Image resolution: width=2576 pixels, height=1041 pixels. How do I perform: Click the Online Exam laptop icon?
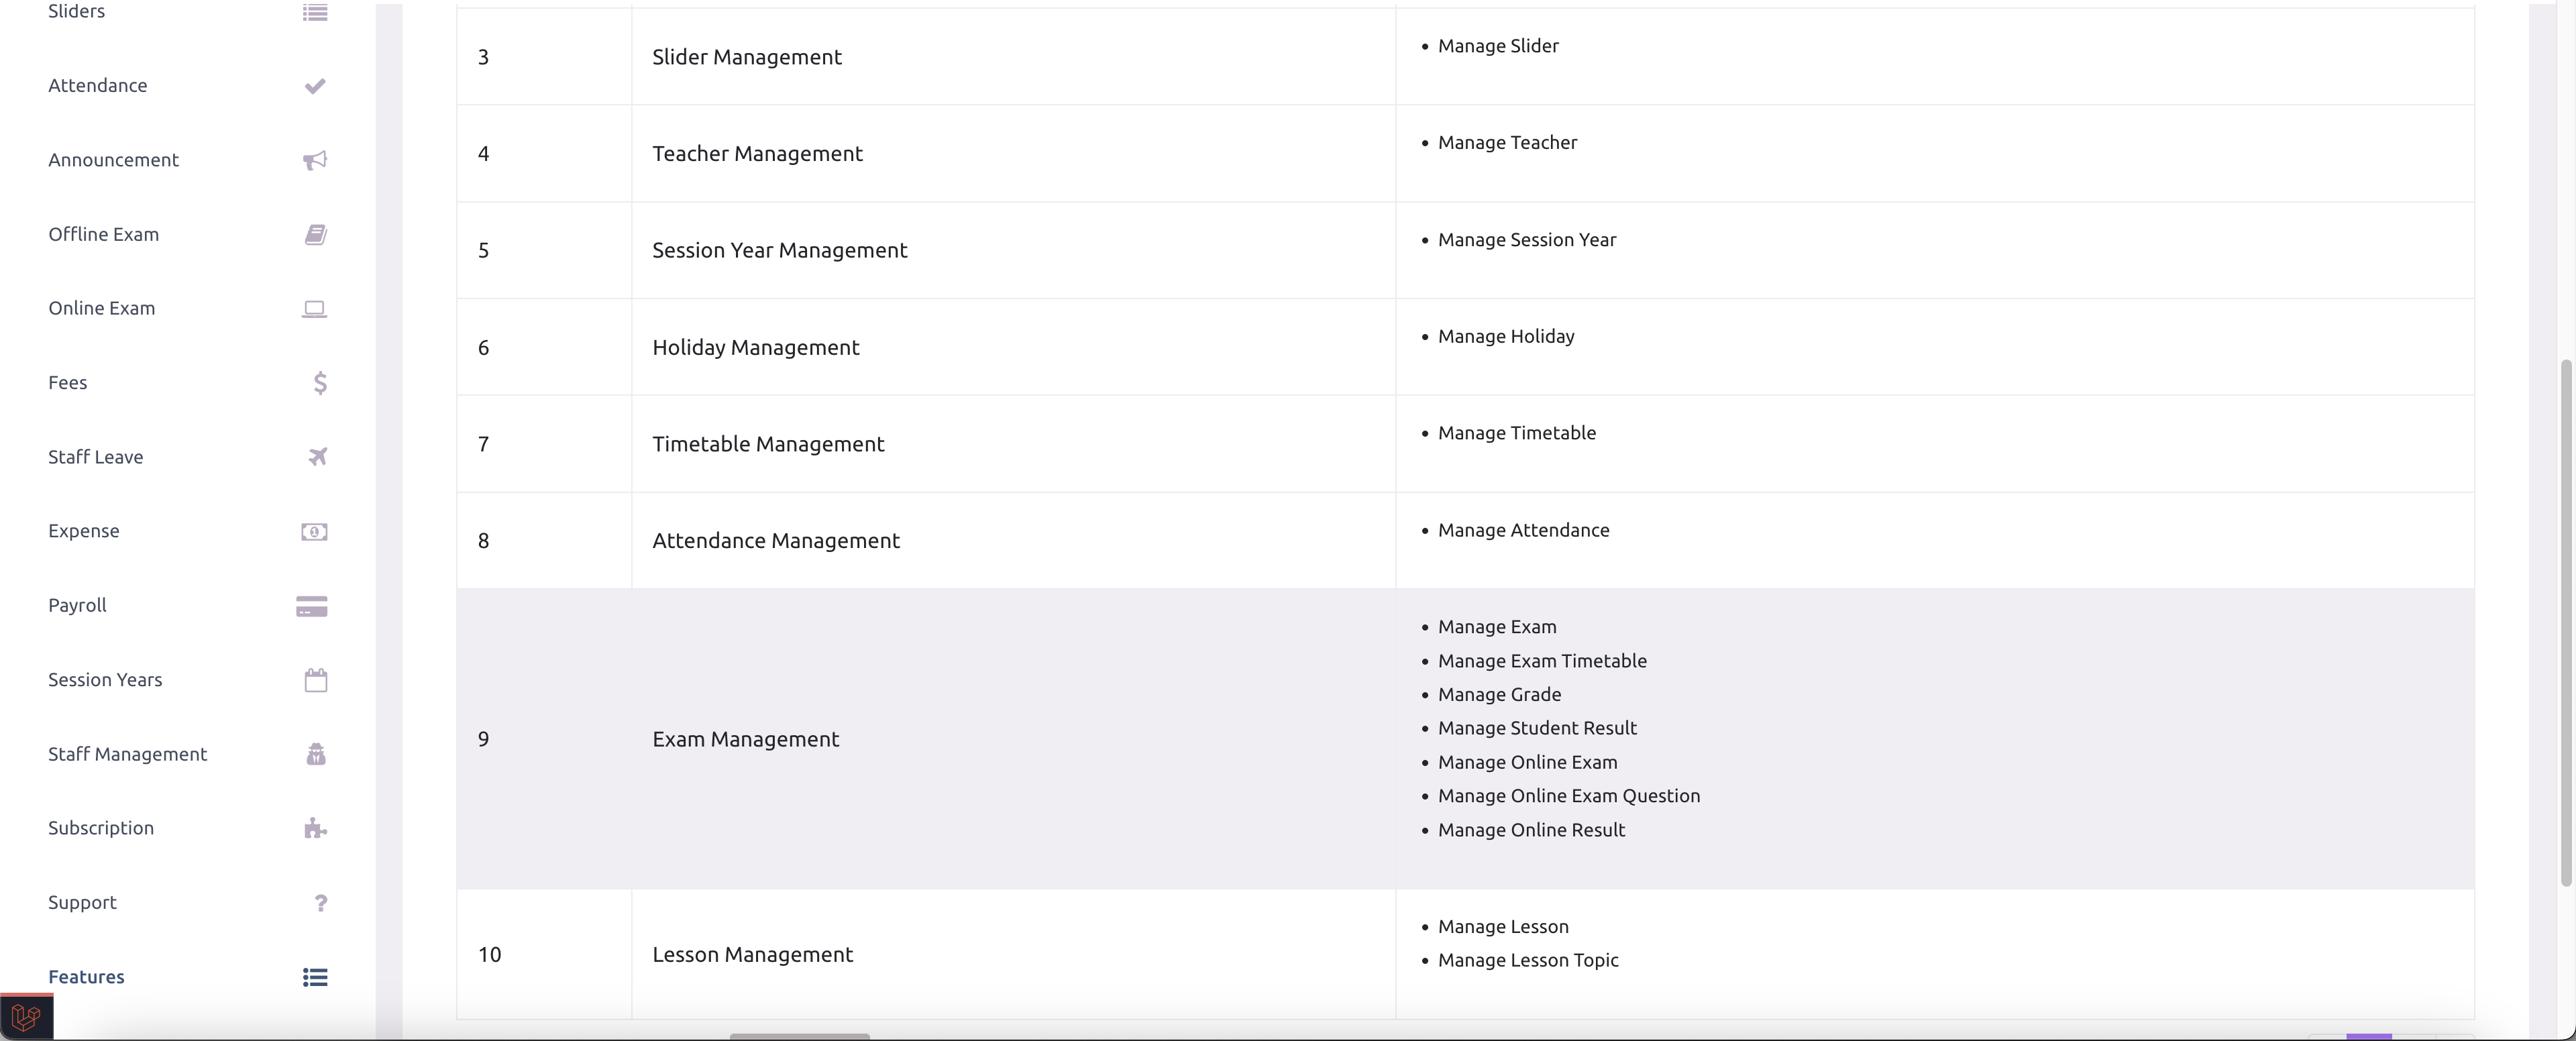coord(315,309)
